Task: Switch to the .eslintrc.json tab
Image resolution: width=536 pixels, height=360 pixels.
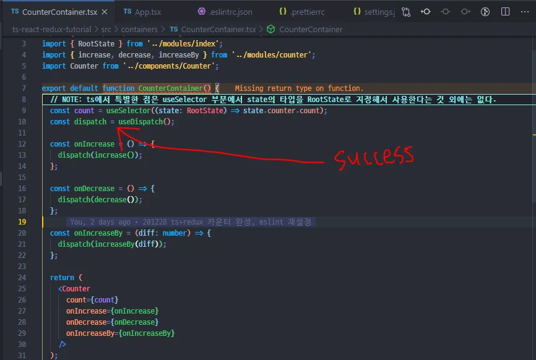Action: (225, 12)
